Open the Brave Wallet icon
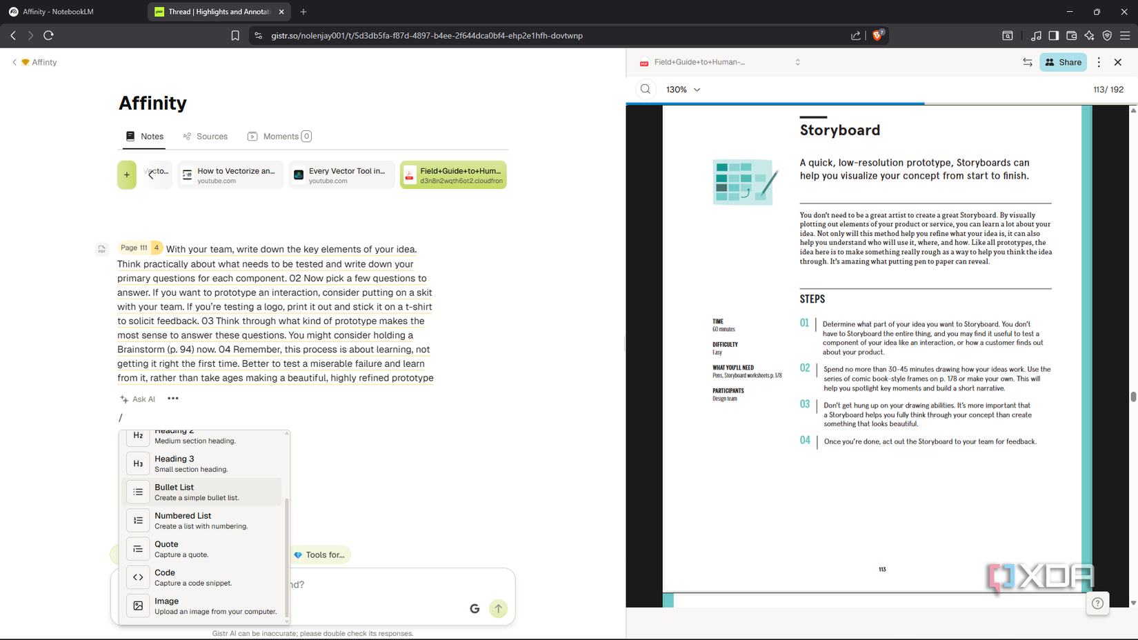The width and height of the screenshot is (1138, 640). [1072, 35]
